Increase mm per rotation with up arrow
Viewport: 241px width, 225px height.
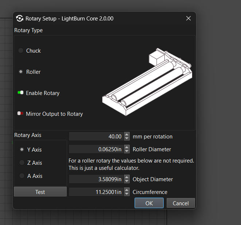tap(127, 135)
